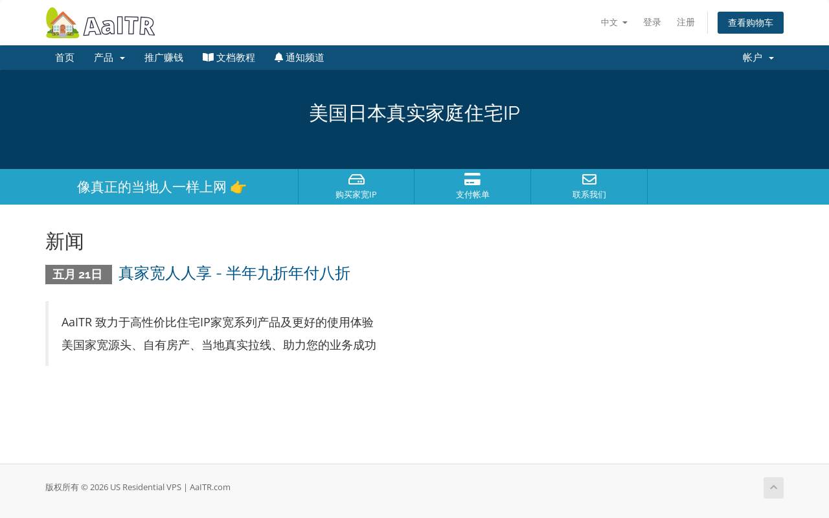Click the envelope icon above 联系我们
The image size is (829, 518).
pos(589,179)
